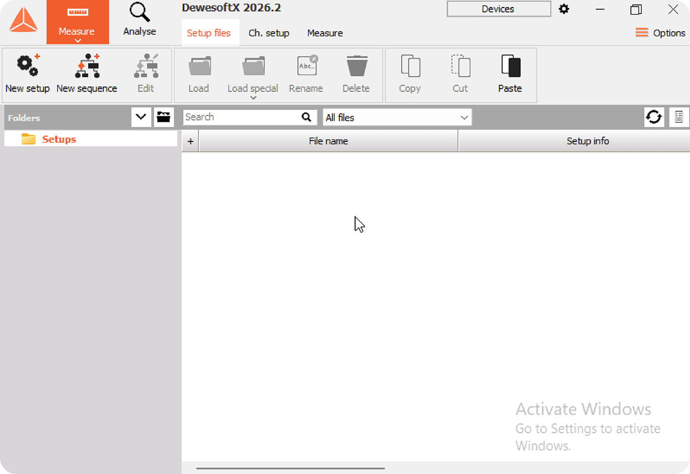Click the Devices button
The image size is (690, 474).
(499, 9)
